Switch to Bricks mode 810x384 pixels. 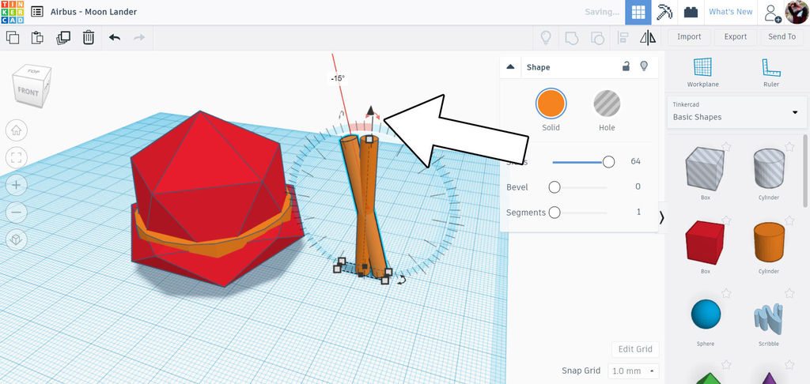691,13
